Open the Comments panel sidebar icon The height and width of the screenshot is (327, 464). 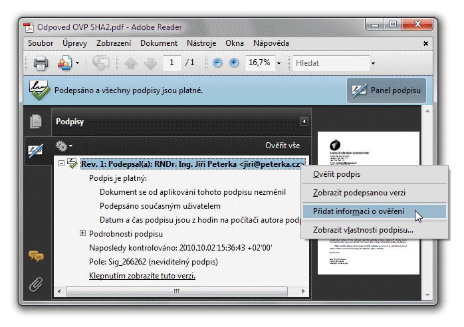[36, 257]
